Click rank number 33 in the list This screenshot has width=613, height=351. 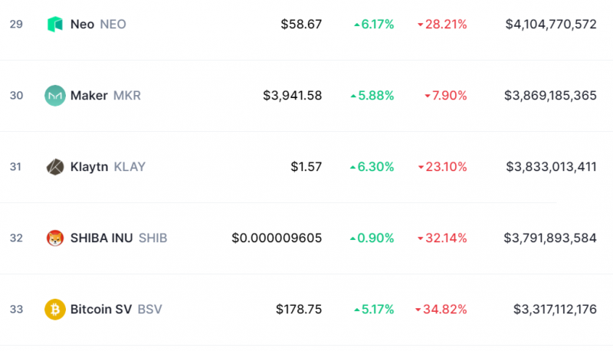(x=16, y=309)
